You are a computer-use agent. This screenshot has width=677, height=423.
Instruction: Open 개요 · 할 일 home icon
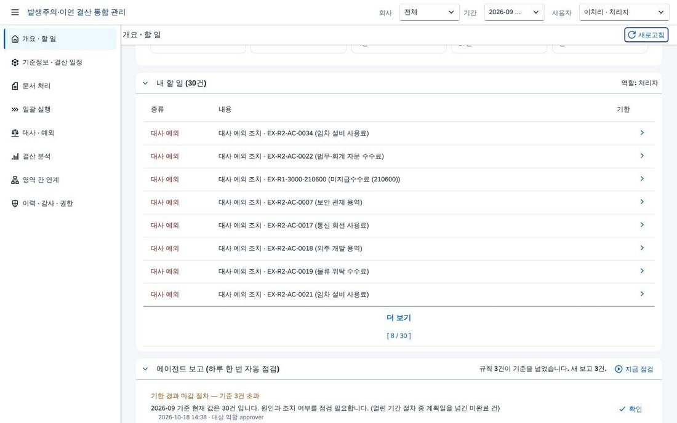pyautogui.click(x=15, y=39)
